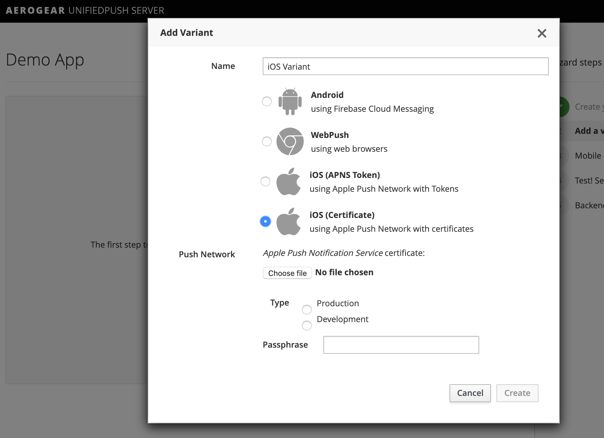This screenshot has width=604, height=438.
Task: Click the Passphrase label
Action: 285,345
